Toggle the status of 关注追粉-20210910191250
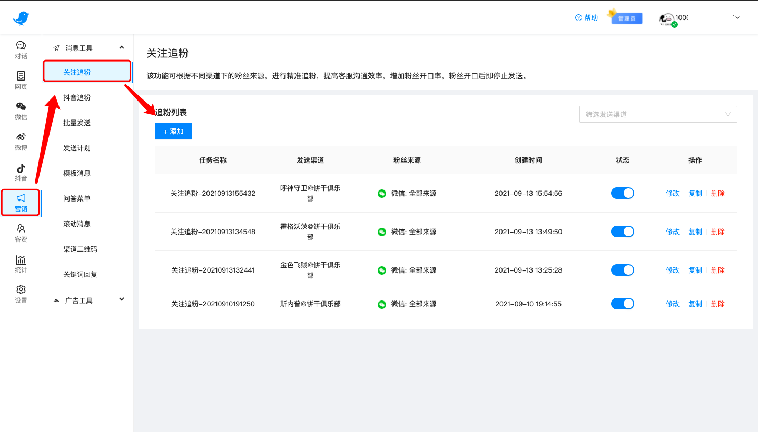 click(622, 304)
